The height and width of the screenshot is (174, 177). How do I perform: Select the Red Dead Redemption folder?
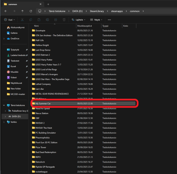point(84,152)
